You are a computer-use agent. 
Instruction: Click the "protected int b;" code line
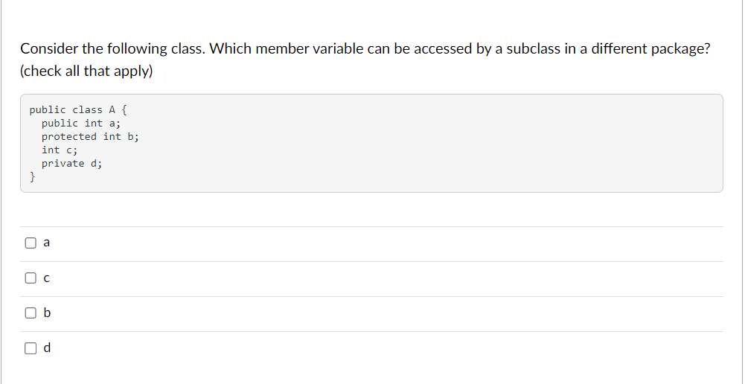90,136
